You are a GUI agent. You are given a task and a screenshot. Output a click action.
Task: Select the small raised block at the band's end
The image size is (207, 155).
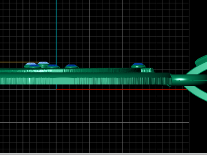[147, 70]
